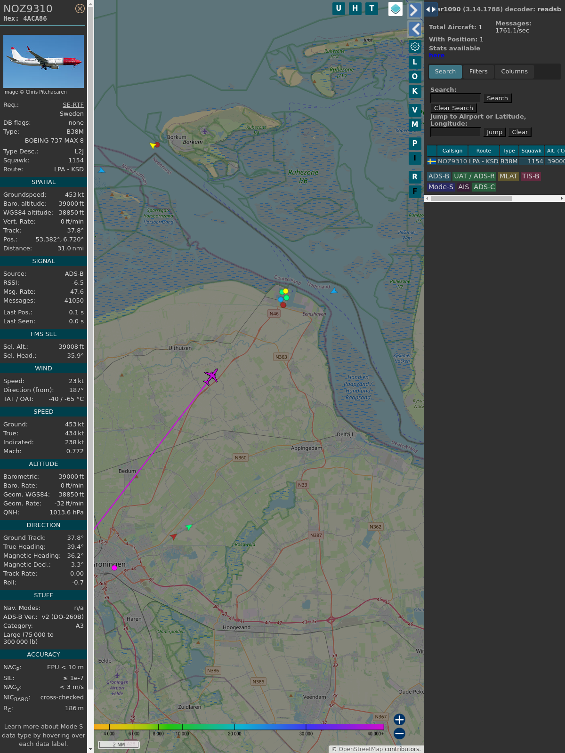The width and height of the screenshot is (565, 753).
Task: Click the Jump to Airport input field
Action: (455, 132)
